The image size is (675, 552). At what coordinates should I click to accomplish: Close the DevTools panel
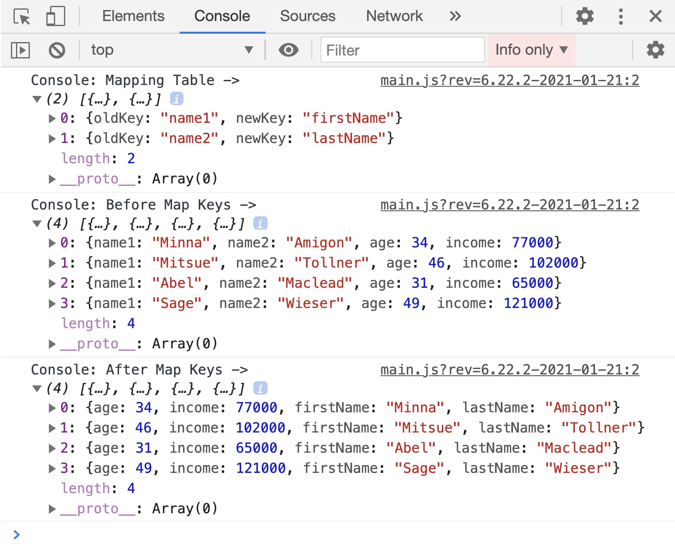(655, 16)
